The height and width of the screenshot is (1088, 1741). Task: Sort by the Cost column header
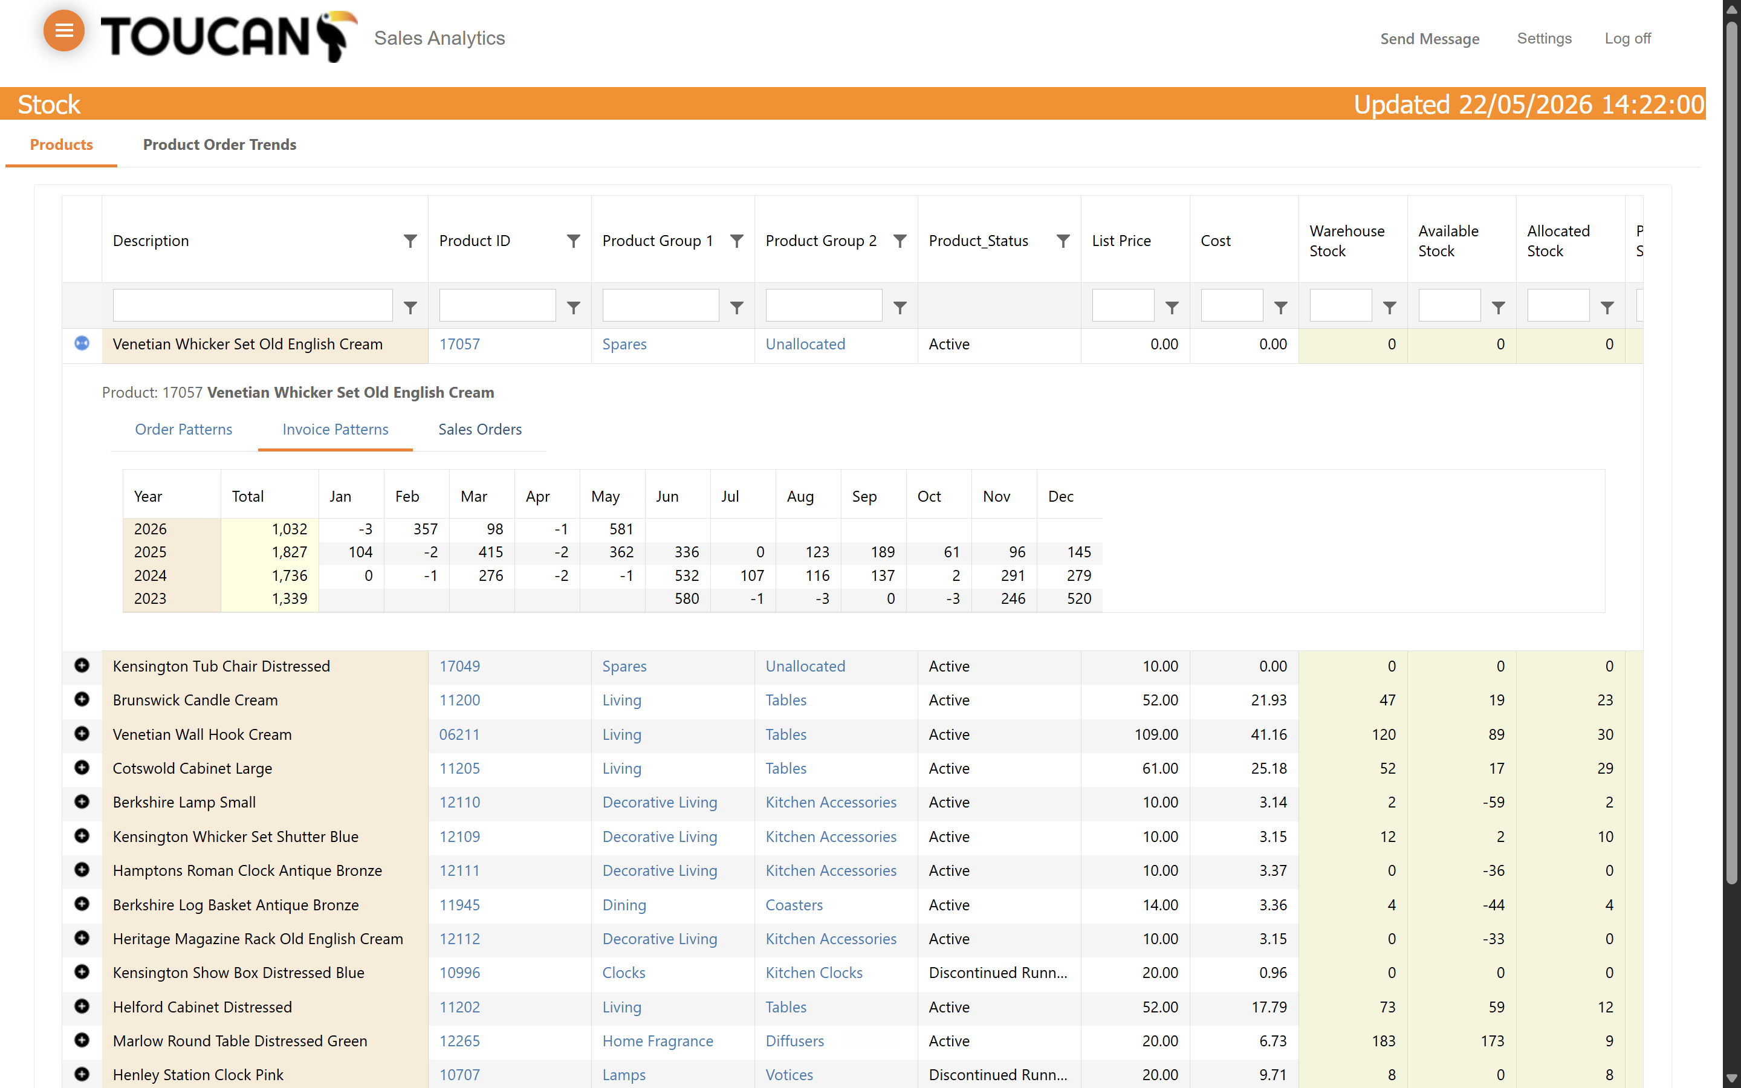point(1215,241)
